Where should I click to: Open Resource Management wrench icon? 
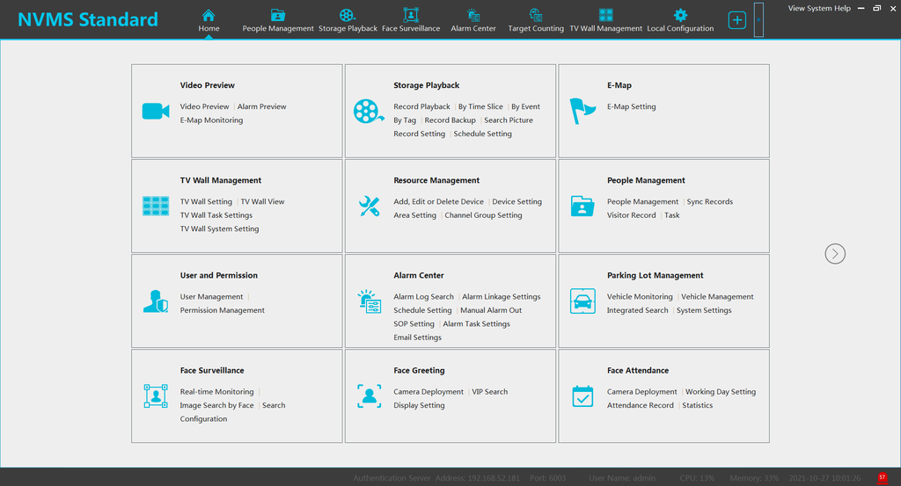369,207
